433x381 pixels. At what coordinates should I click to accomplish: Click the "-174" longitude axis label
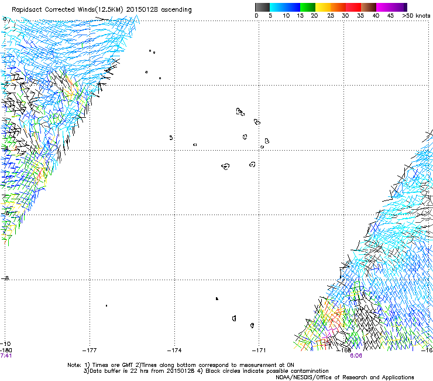(x=174, y=351)
